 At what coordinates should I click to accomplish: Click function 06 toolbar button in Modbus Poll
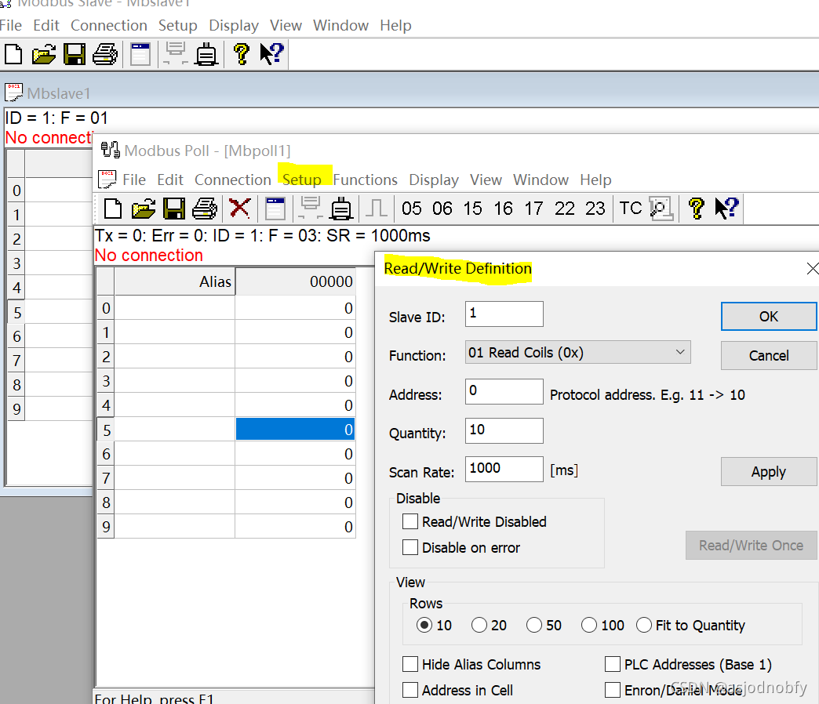[442, 209]
